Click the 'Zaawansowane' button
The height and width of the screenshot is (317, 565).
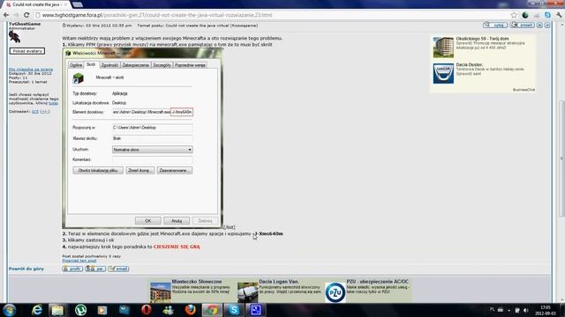point(175,170)
